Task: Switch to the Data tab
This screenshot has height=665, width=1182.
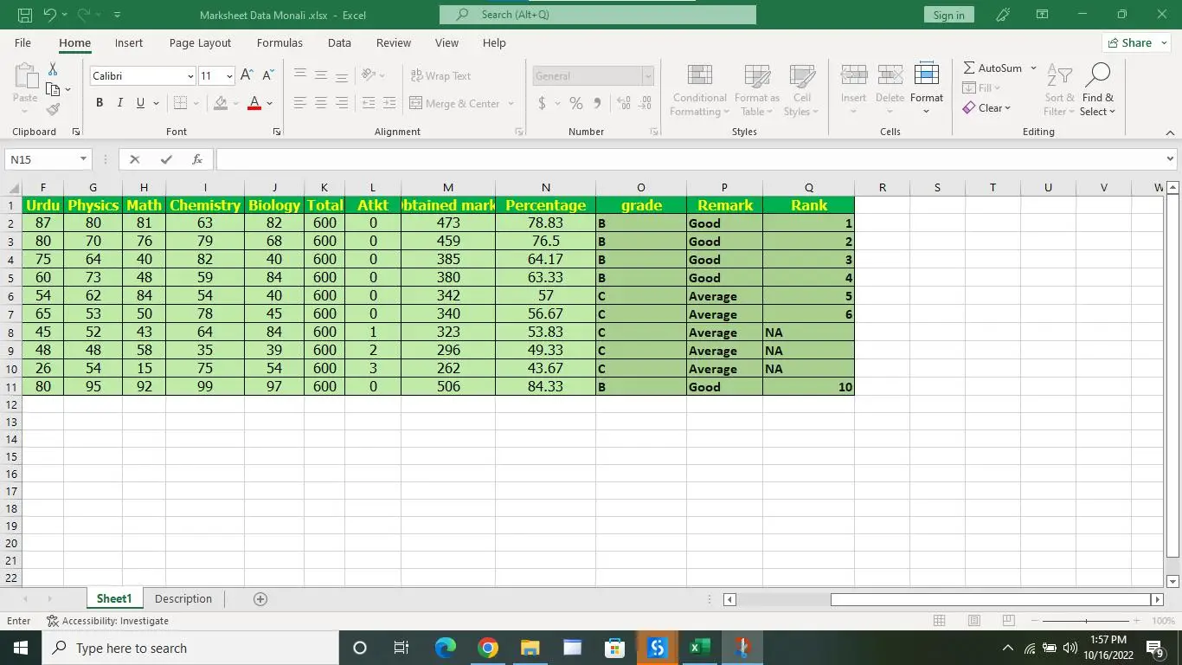Action: pyautogui.click(x=339, y=42)
